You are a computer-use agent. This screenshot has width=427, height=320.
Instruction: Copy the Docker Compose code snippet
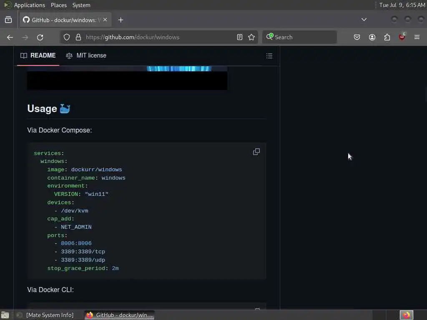[256, 152]
